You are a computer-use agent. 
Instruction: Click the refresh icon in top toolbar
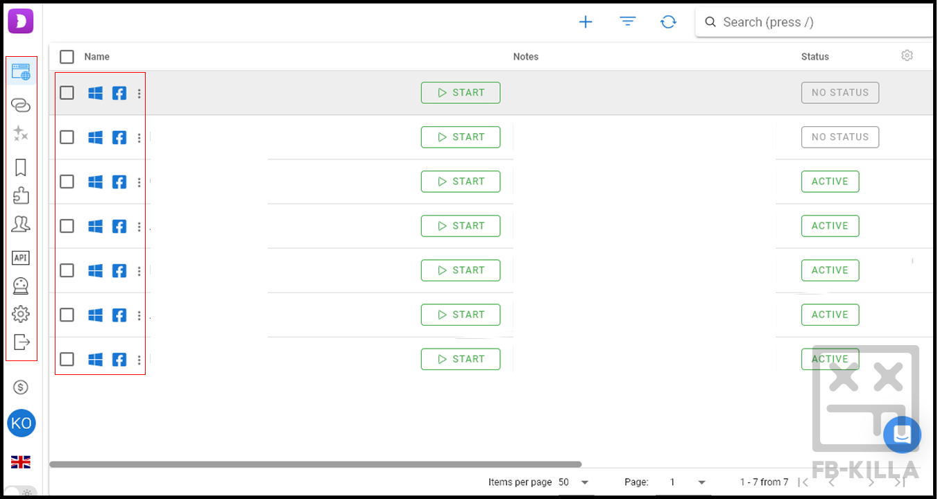pos(668,22)
